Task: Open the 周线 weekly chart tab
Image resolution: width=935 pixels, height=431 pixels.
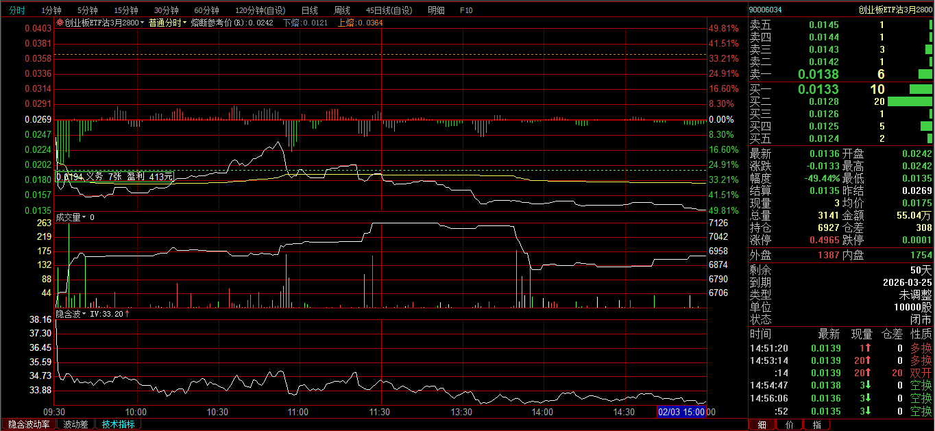Action: [x=341, y=10]
